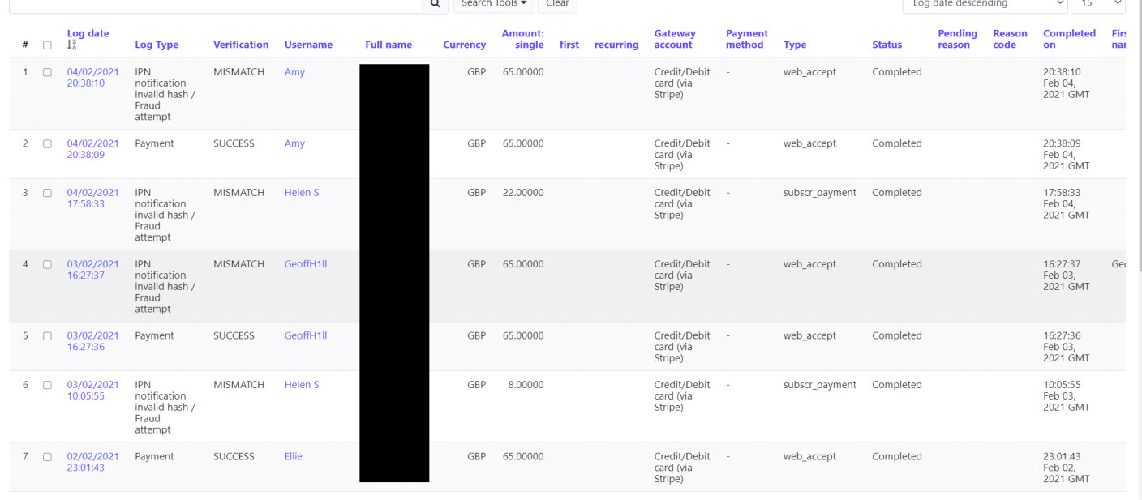The width and height of the screenshot is (1142, 500).
Task: Click SUCCESS in Ellie's row
Action: [234, 456]
